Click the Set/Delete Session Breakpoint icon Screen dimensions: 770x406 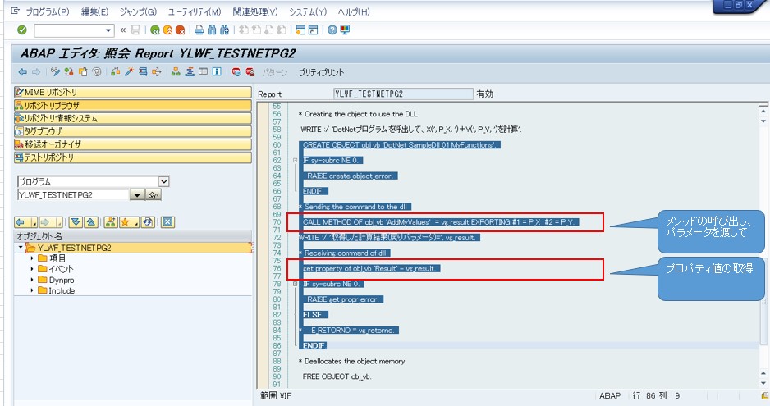point(236,72)
